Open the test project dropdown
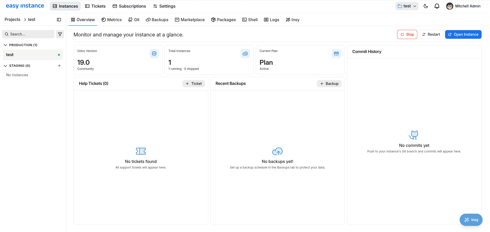 (407, 6)
